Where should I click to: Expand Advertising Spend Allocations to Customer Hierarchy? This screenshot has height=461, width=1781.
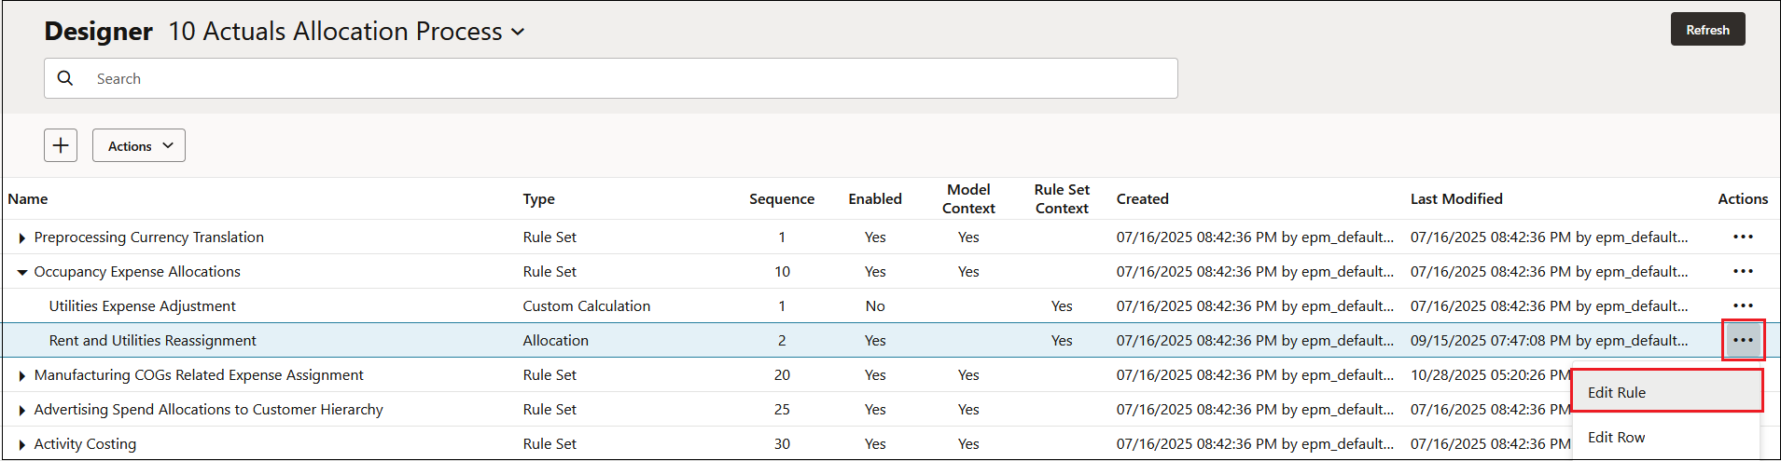(x=21, y=410)
